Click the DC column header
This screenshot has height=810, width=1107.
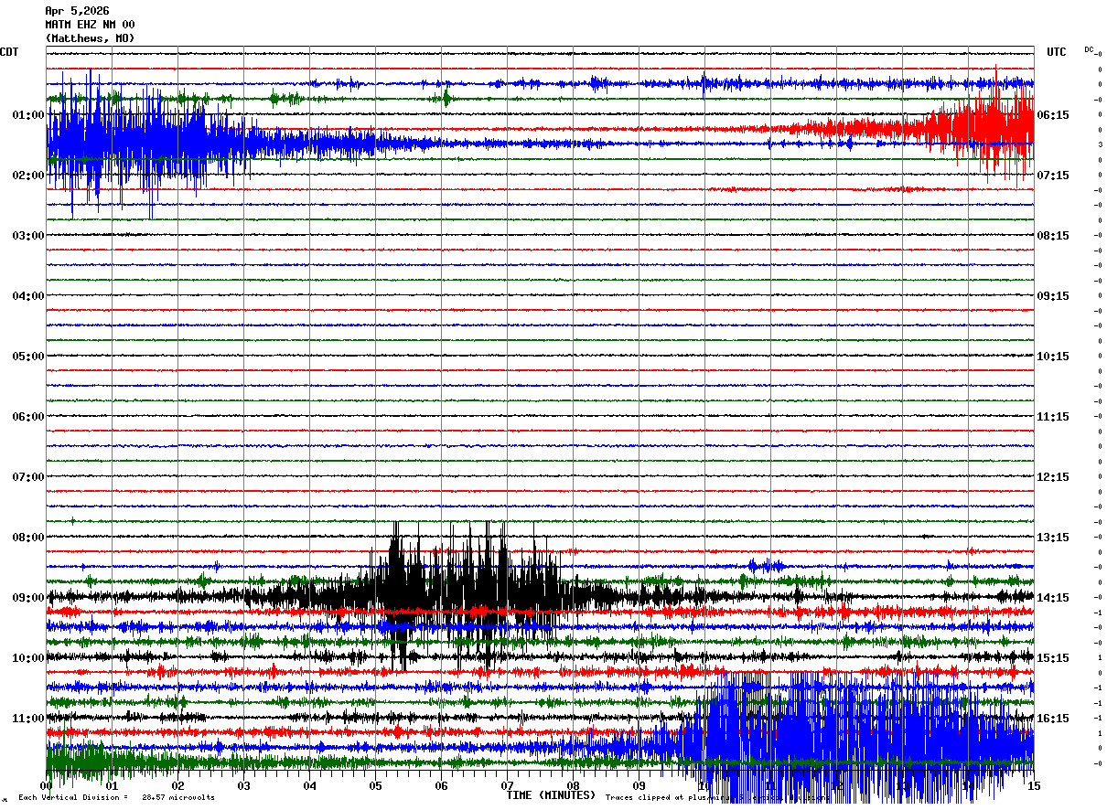pyautogui.click(x=1090, y=49)
